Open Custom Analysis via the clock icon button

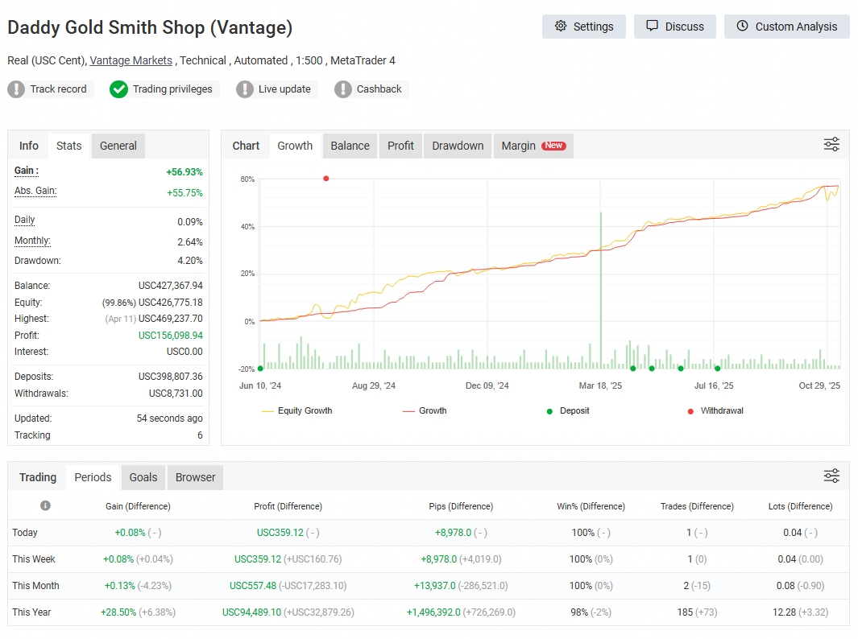(x=742, y=27)
